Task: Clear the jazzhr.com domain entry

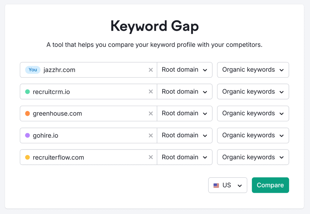Action: (x=151, y=70)
